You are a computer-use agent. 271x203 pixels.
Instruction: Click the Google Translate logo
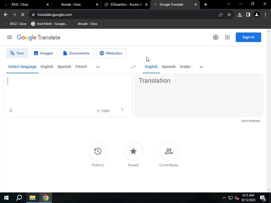click(39, 38)
